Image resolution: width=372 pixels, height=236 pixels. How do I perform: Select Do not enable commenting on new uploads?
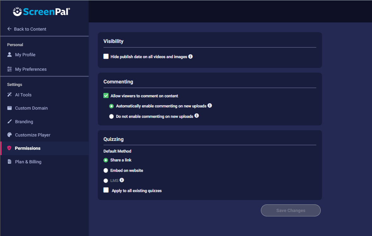point(111,116)
